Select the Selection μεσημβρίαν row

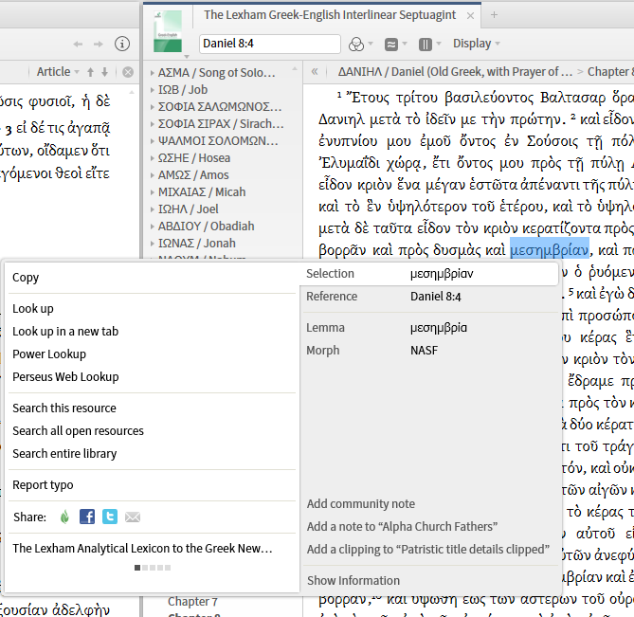coord(430,274)
